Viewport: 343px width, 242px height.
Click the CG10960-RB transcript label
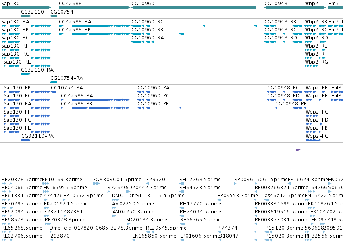tap(147, 30)
